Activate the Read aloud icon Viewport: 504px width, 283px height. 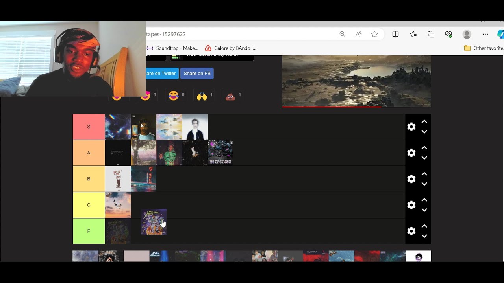tap(358, 34)
